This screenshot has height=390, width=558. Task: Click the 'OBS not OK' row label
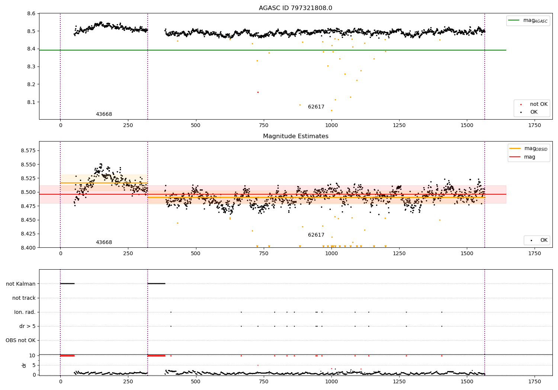21,340
